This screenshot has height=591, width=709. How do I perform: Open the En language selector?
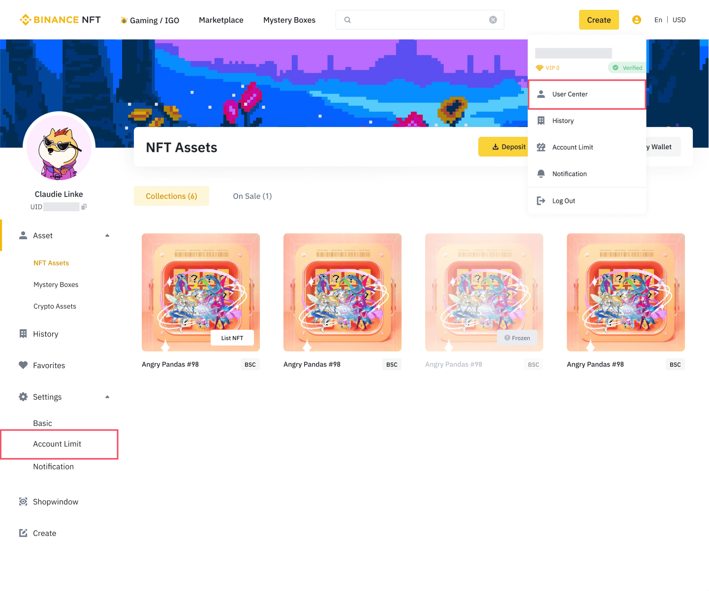(x=658, y=20)
